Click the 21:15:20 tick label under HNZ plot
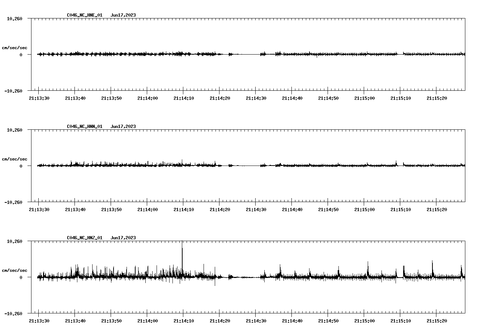The image size is (491, 334). (x=437, y=321)
